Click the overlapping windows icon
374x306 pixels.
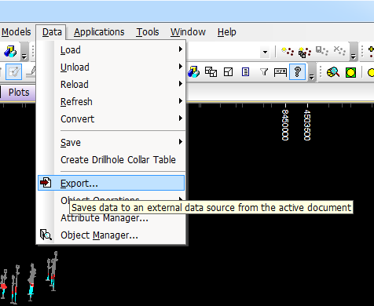coord(211,71)
